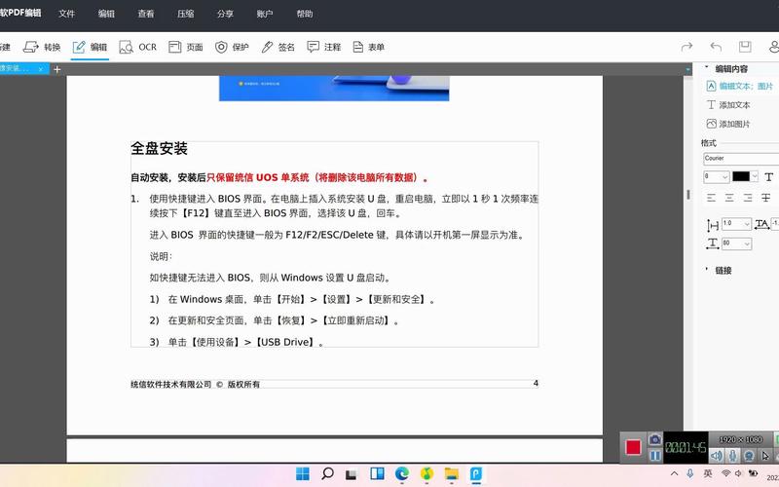Click the heading 全盘安装
The width and height of the screenshot is (779, 487).
[159, 148]
